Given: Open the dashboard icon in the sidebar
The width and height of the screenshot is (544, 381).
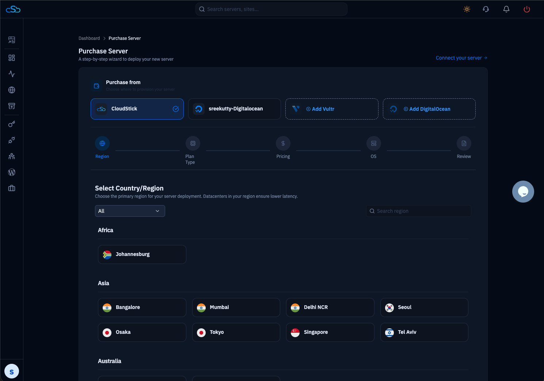Looking at the screenshot, I should [x=12, y=40].
